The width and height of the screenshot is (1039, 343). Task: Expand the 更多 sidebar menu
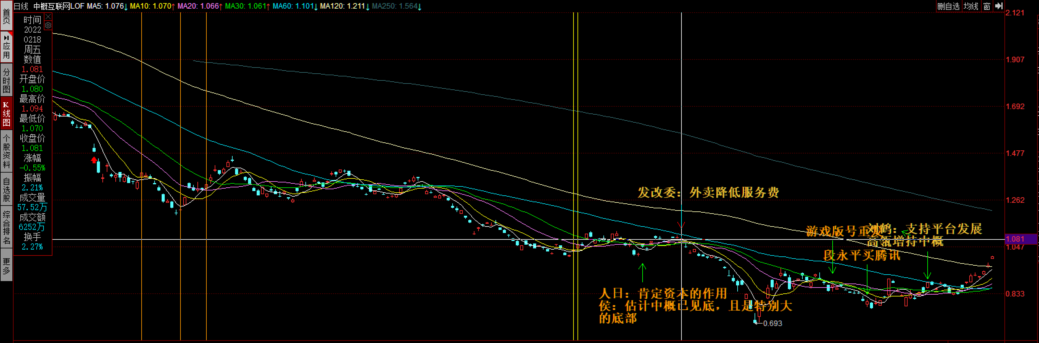(x=6, y=266)
